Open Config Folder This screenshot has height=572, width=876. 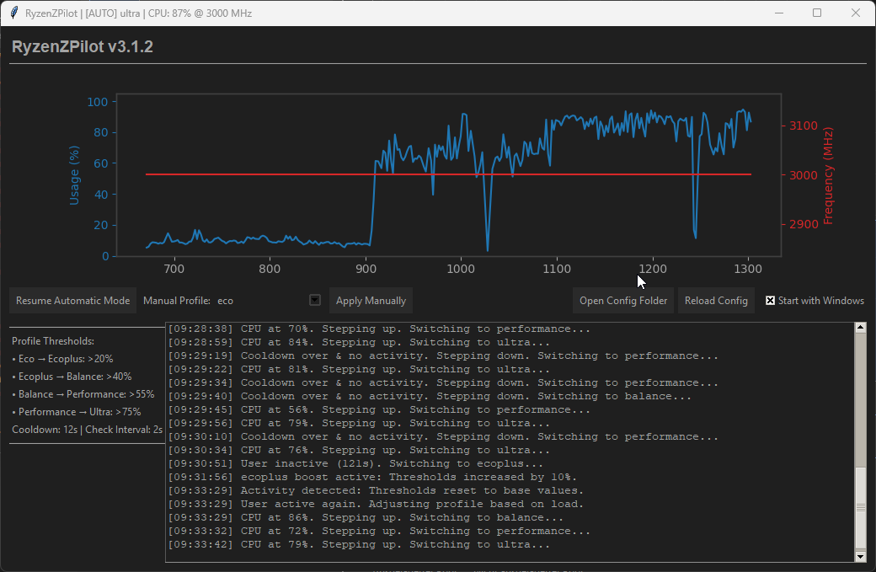(623, 301)
